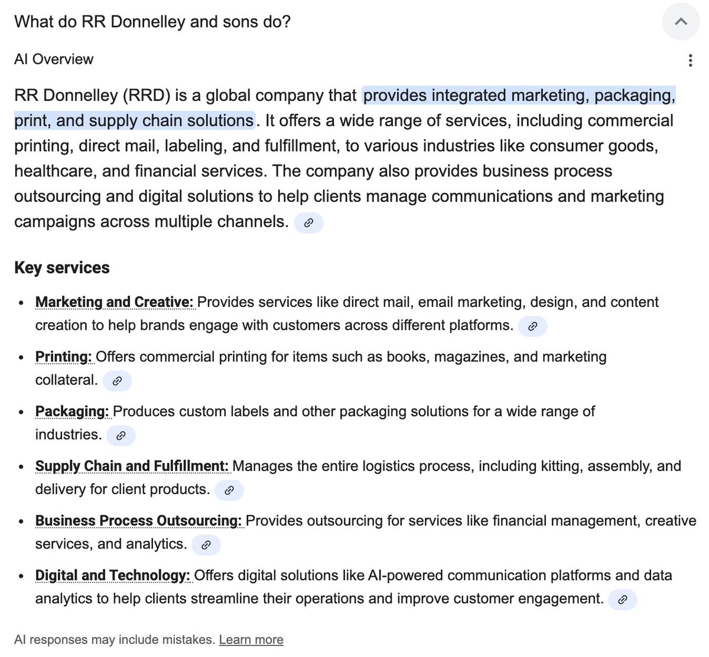Click the text 'AI responses may include mistakes.'

(x=115, y=640)
